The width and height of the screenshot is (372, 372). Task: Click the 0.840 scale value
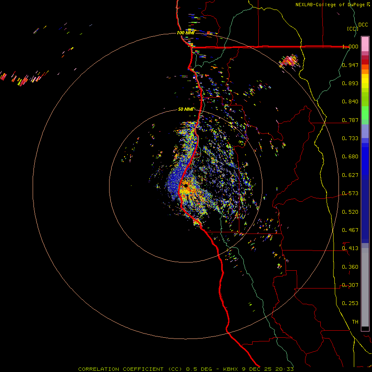(350, 102)
